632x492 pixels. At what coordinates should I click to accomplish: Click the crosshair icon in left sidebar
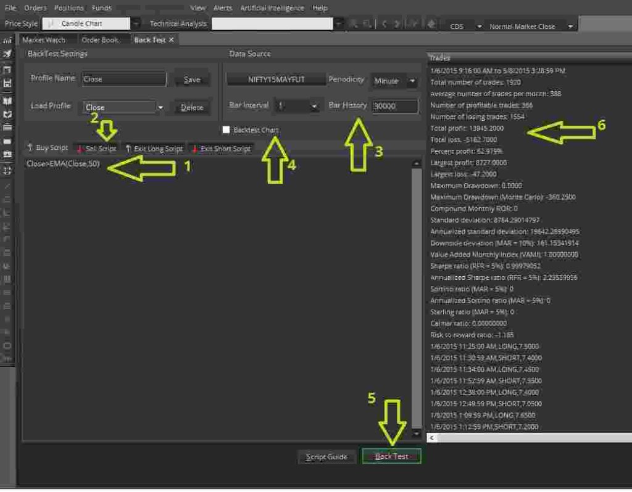(x=7, y=171)
